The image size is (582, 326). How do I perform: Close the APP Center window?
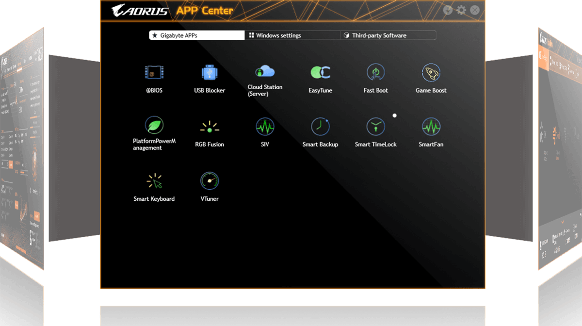coord(475,10)
